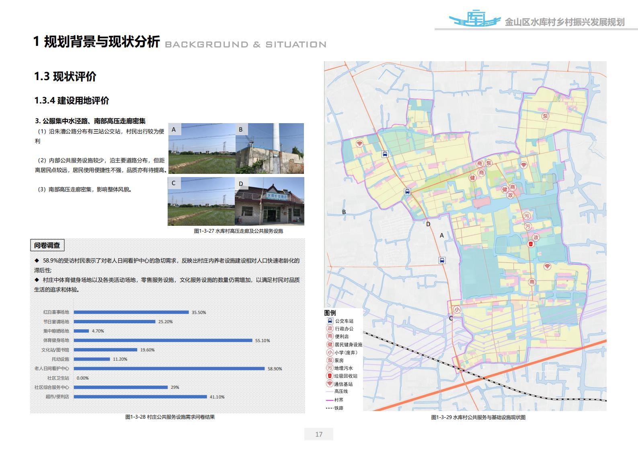
Task: Click the 节日宴请场地 25.20% bar
Action: [x=115, y=322]
